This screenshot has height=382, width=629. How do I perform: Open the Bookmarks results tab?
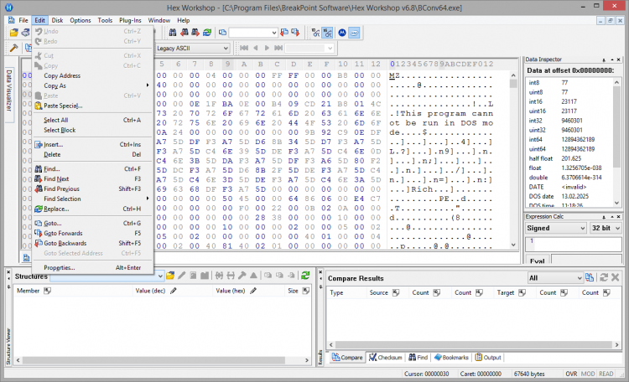(452, 358)
